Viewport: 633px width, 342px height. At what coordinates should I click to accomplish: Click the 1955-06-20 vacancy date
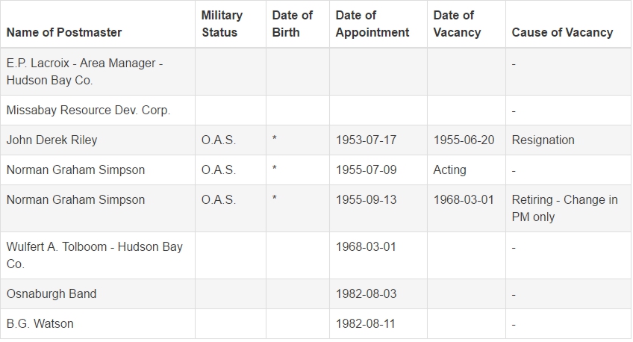point(464,140)
